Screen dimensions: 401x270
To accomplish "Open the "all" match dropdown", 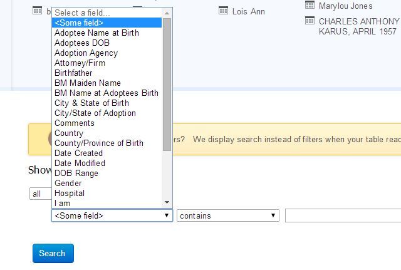I will (x=40, y=194).
